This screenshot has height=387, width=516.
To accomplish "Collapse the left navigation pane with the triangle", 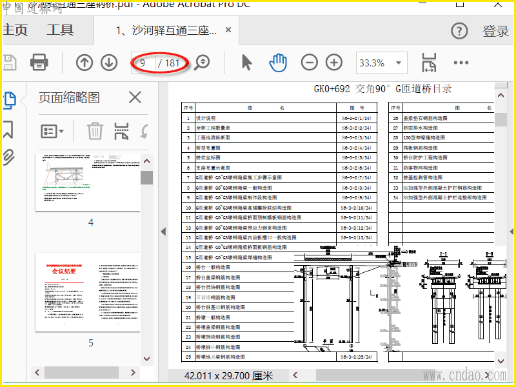I will (163, 232).
